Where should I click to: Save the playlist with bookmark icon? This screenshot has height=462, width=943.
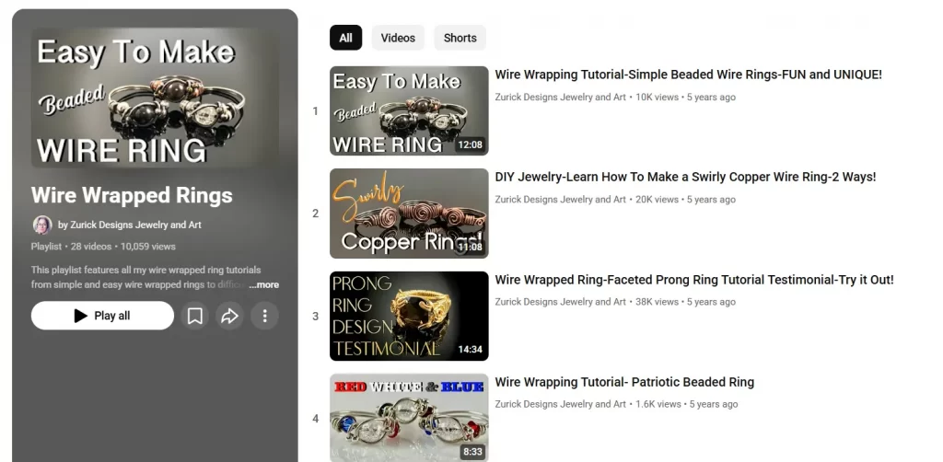[x=195, y=316]
